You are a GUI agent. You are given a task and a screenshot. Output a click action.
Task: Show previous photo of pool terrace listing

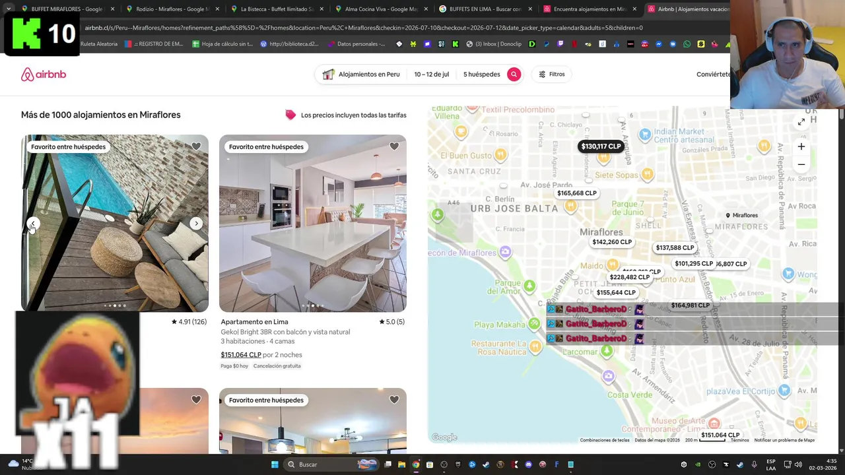click(33, 224)
